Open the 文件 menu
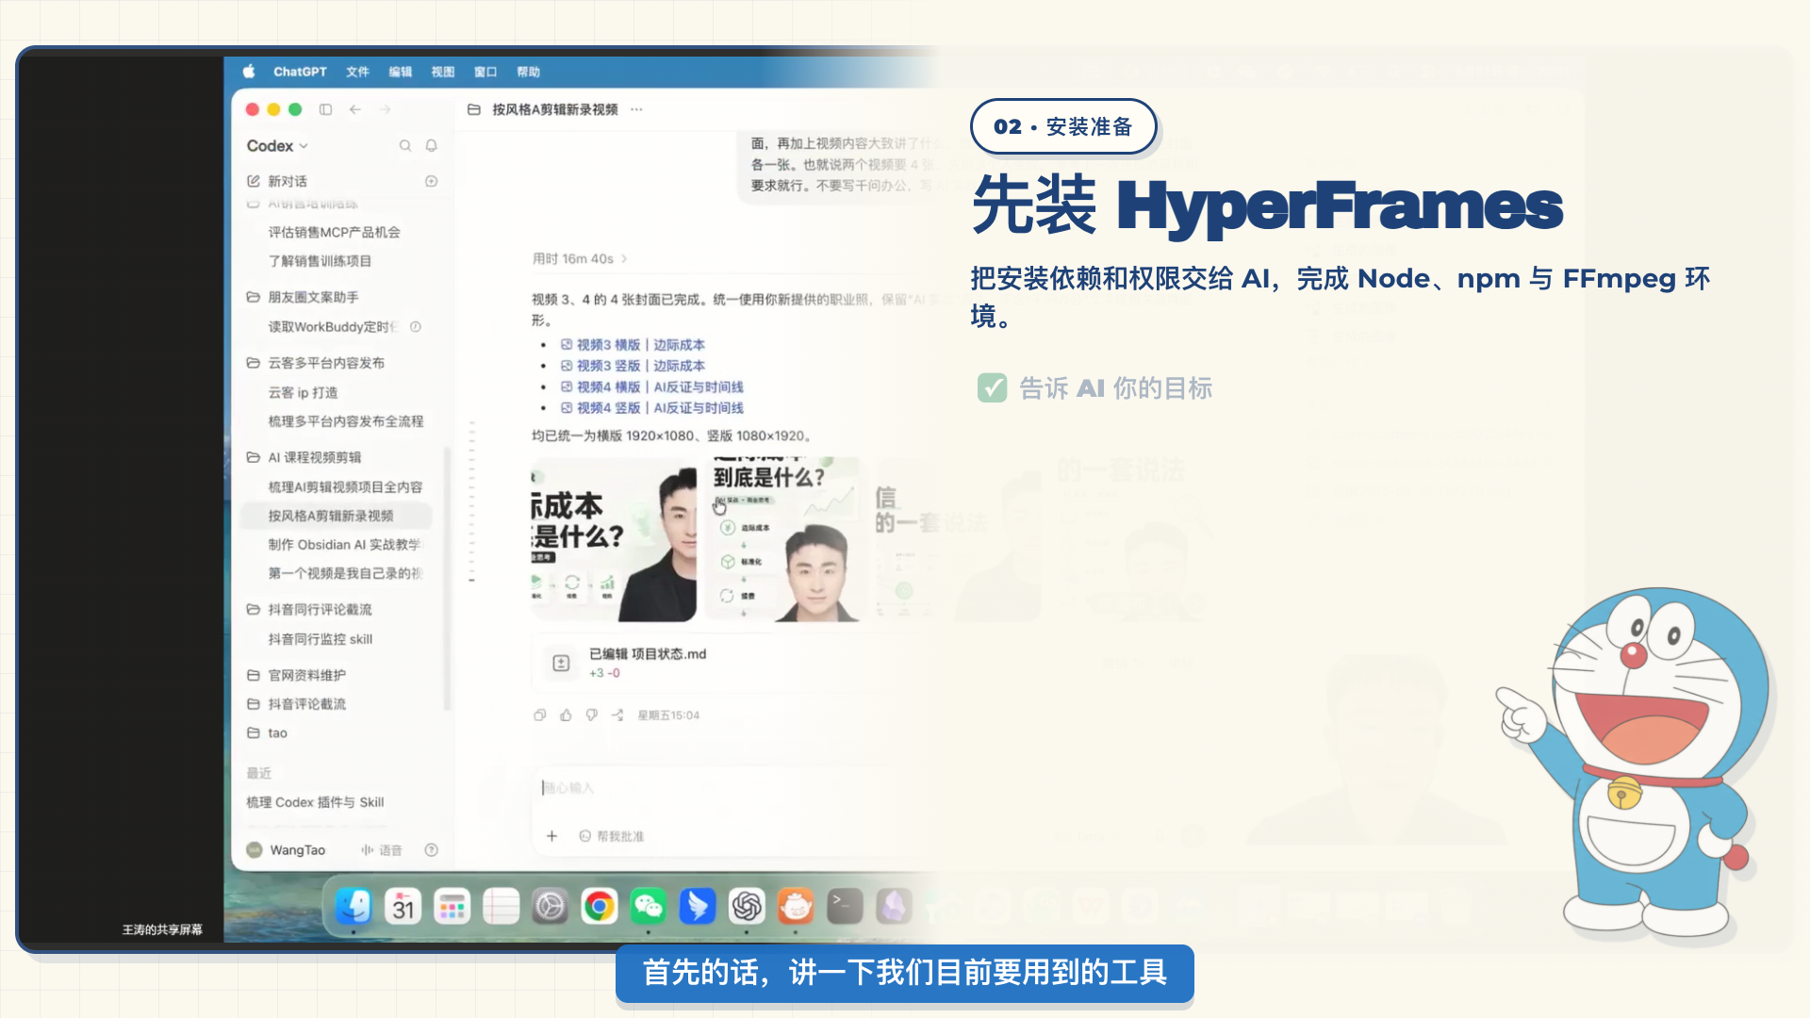The width and height of the screenshot is (1810, 1018). (357, 72)
